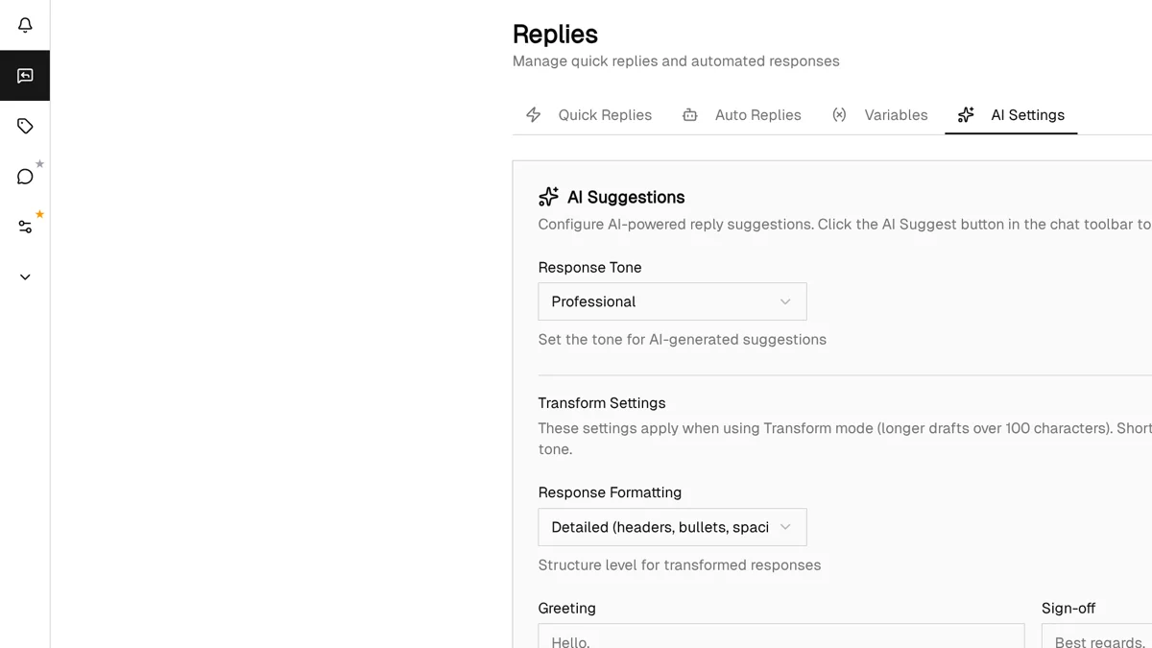Click the sparkle icon beside AI Settings
The image size is (1152, 648).
pyautogui.click(x=965, y=114)
